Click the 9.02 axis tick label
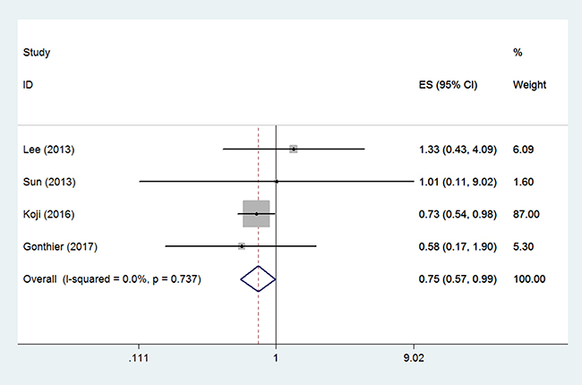The height and width of the screenshot is (385, 582). point(413,356)
